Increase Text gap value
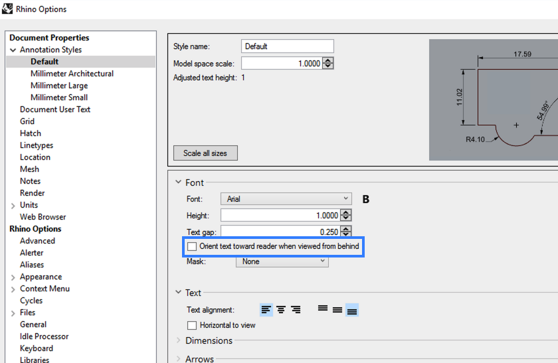This screenshot has height=363, width=558. coord(346,228)
